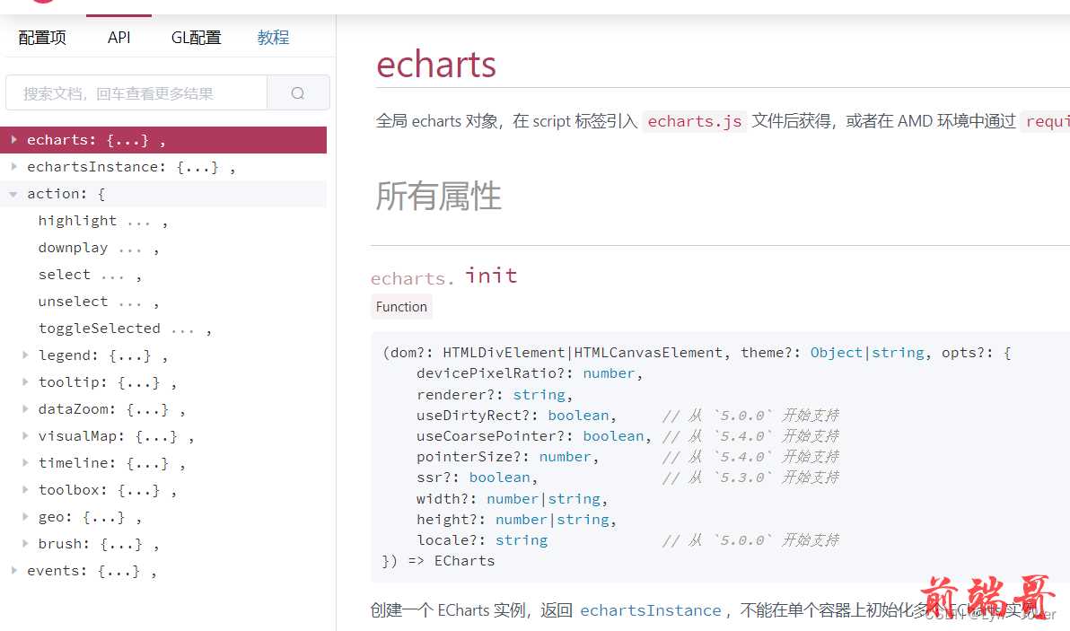
Task: Switch to the API tab
Action: click(118, 38)
